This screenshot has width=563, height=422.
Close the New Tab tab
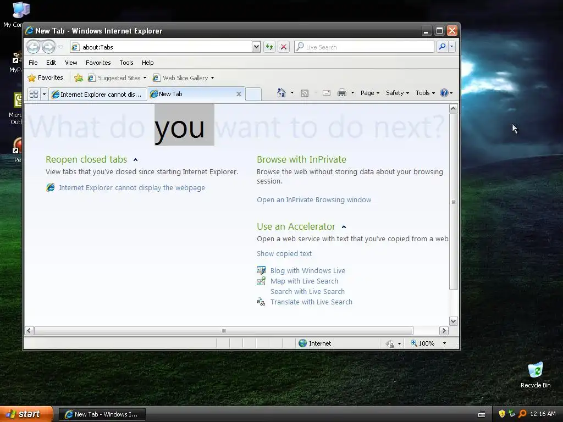239,94
